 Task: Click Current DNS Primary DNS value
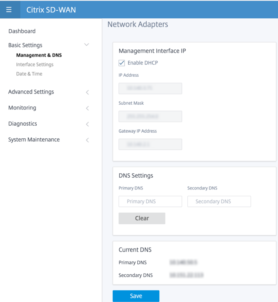click(x=183, y=262)
